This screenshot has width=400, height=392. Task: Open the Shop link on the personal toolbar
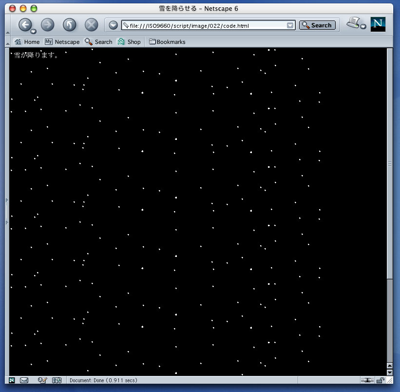(129, 42)
